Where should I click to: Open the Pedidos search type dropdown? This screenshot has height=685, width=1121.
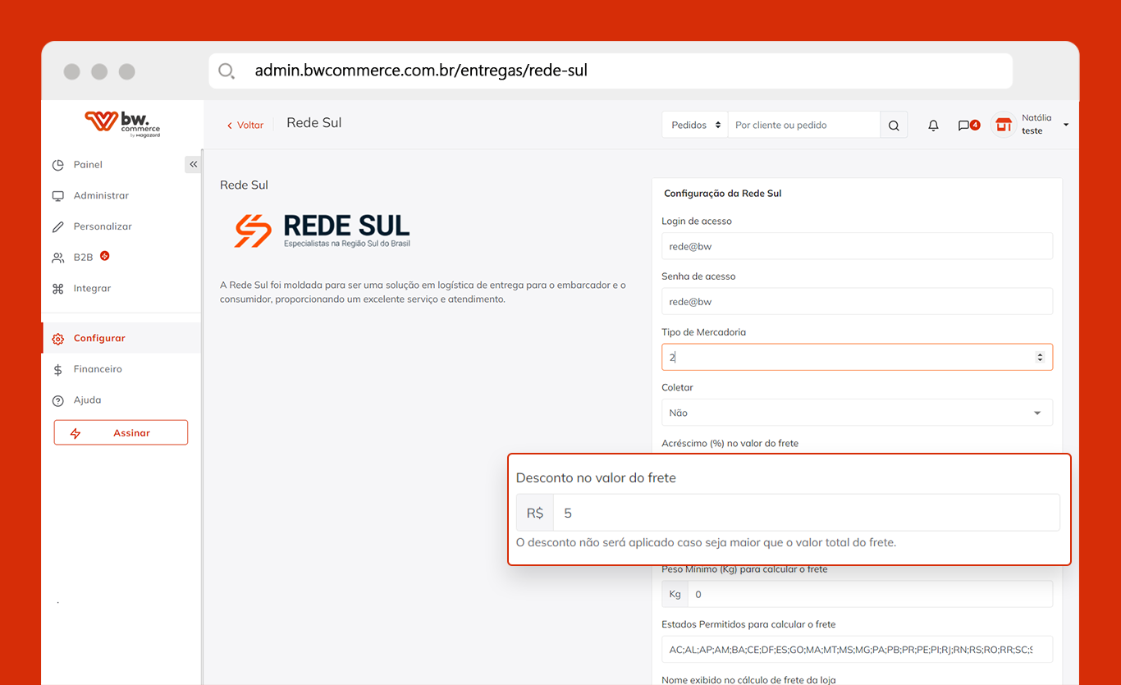tap(695, 126)
